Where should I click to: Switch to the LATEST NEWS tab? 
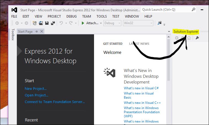pyautogui.click(x=139, y=44)
